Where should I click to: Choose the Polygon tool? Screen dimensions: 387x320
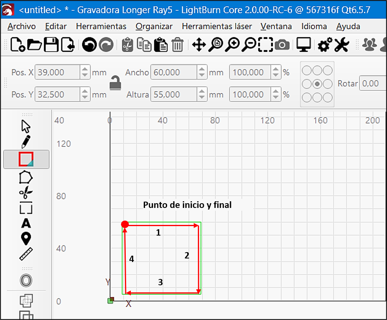(26, 177)
